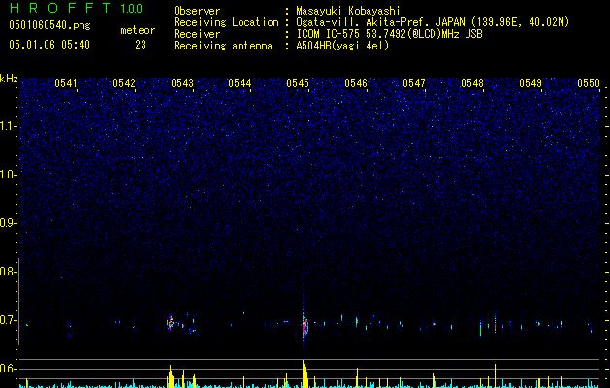Click antenna value A504HB(yagi 4el)
This screenshot has width=610, height=388.
click(x=342, y=46)
